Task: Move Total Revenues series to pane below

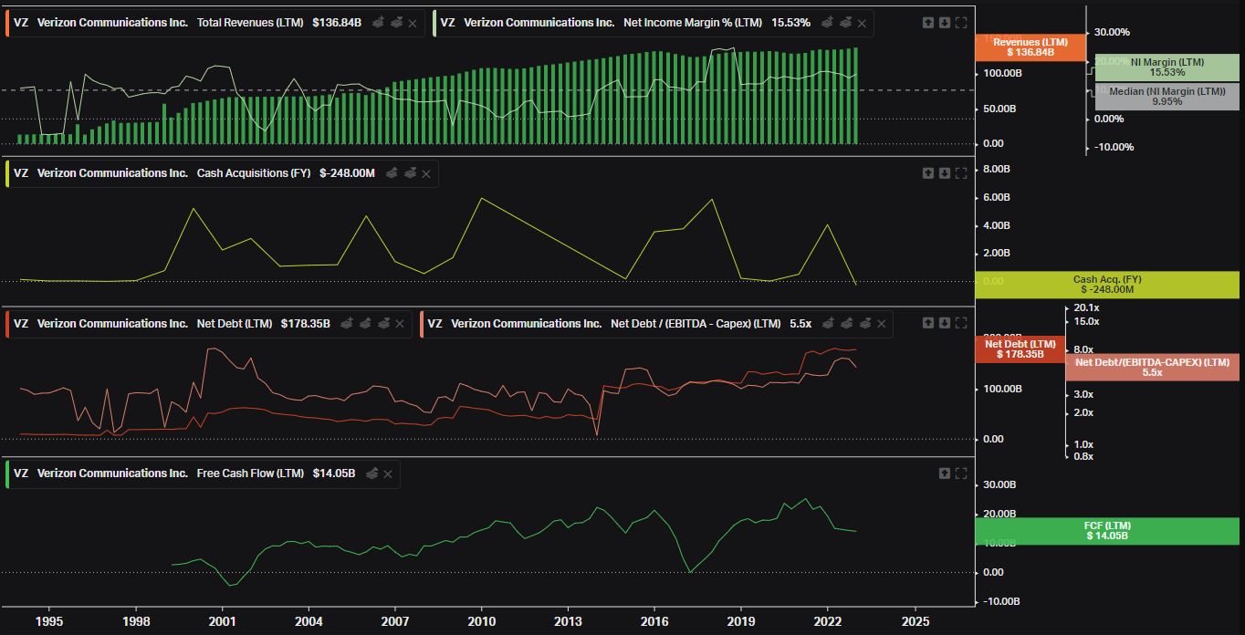Action: [x=396, y=23]
